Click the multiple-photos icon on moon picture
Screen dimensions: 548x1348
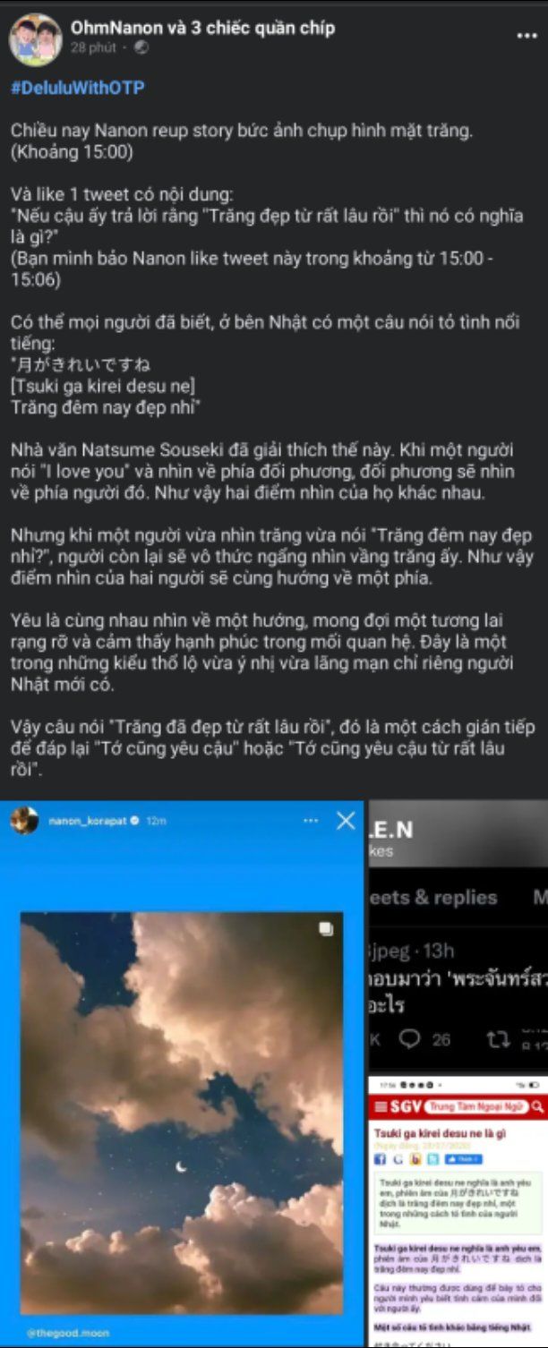(326, 930)
